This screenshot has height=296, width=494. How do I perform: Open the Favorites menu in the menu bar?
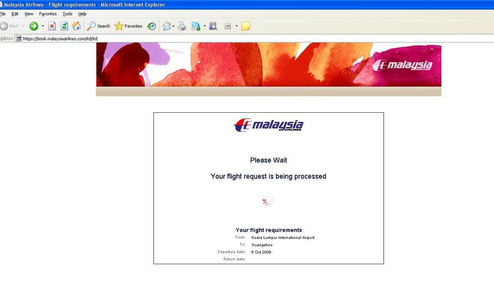48,14
